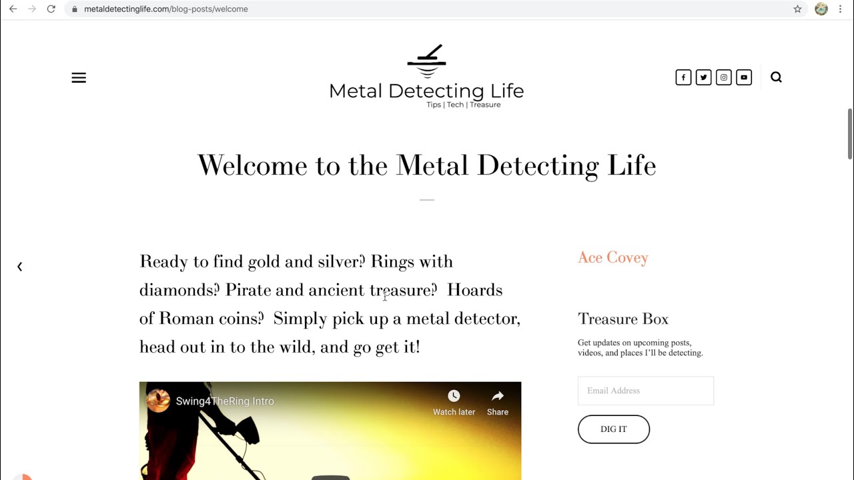This screenshot has height=480, width=854.
Task: Open the Twitter social link icon
Action: pyautogui.click(x=703, y=77)
